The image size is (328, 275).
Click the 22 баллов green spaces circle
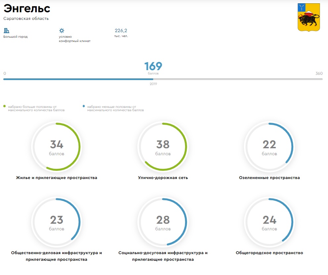click(269, 147)
